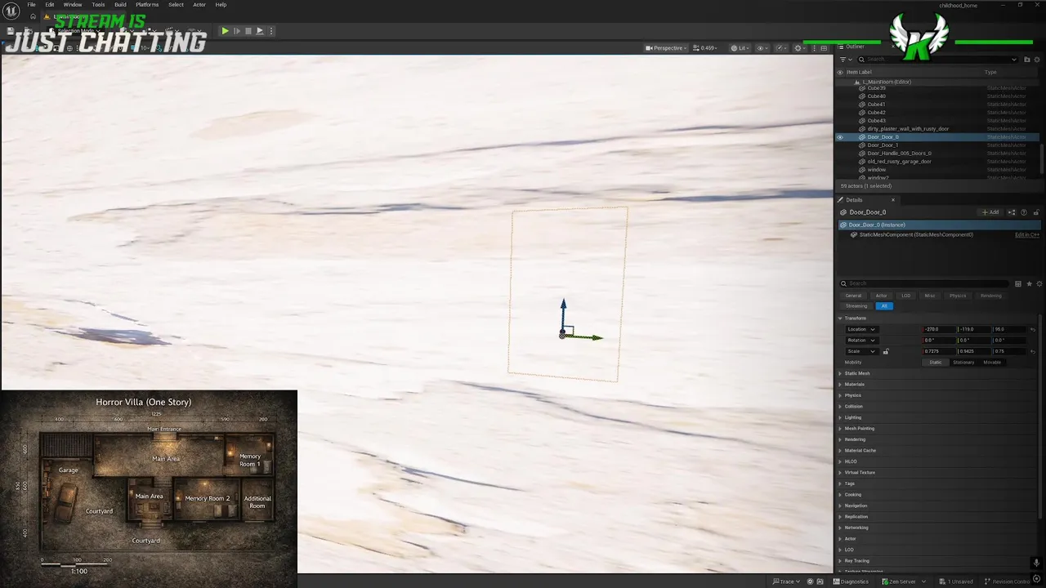Open Outliner settings gear

(1038, 59)
